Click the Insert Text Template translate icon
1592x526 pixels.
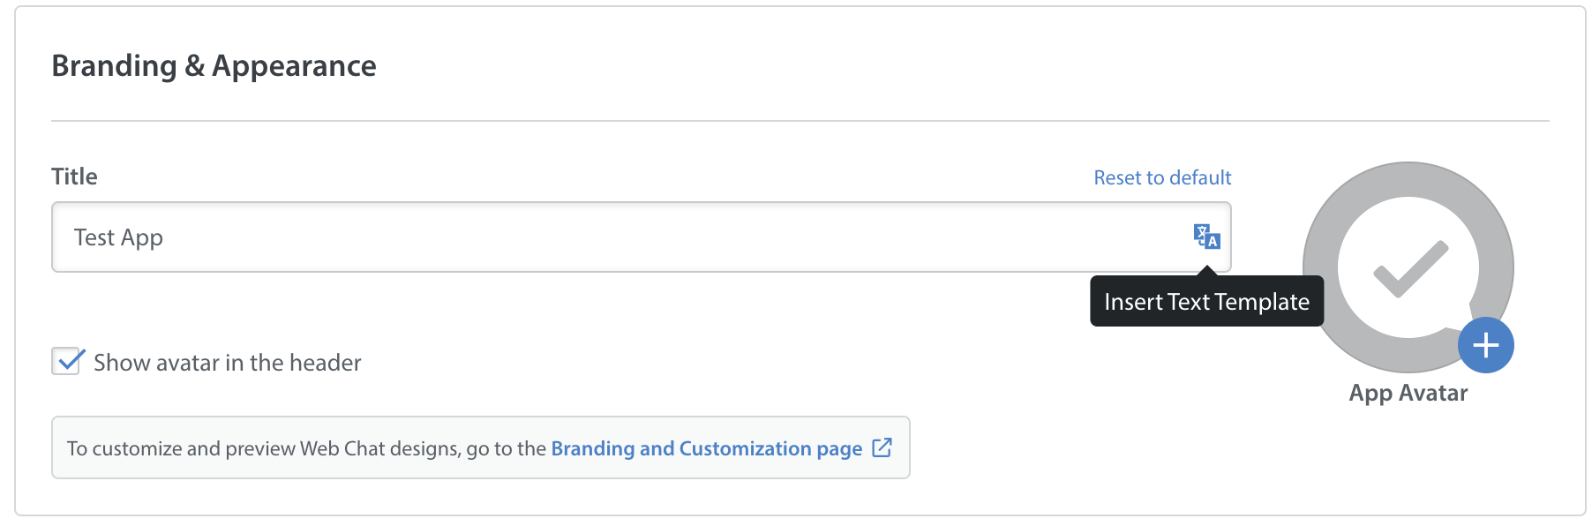[1206, 237]
